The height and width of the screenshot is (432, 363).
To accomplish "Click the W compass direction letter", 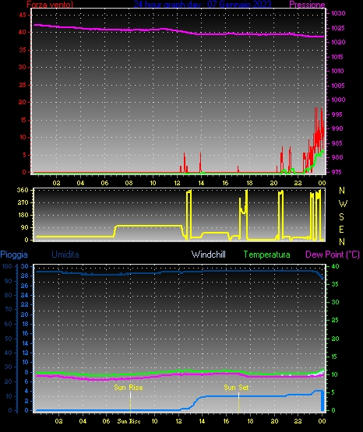I will (343, 204).
